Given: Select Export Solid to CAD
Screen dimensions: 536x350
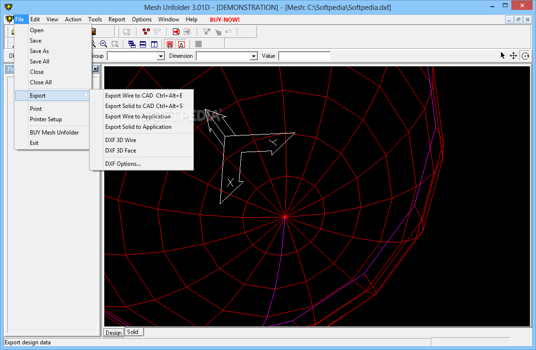Looking at the screenshot, I should pyautogui.click(x=142, y=106).
